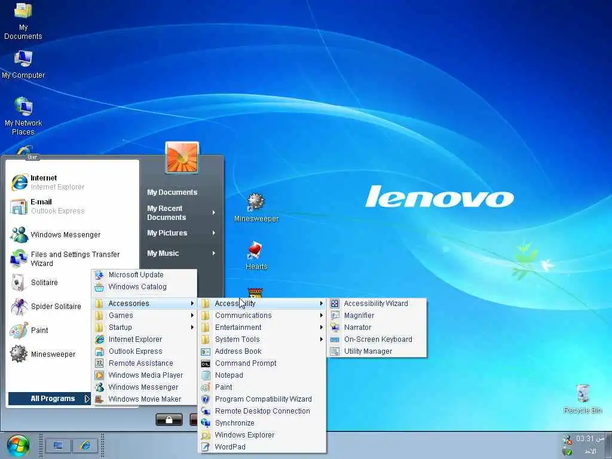Launch Remote Assistance

145,363
